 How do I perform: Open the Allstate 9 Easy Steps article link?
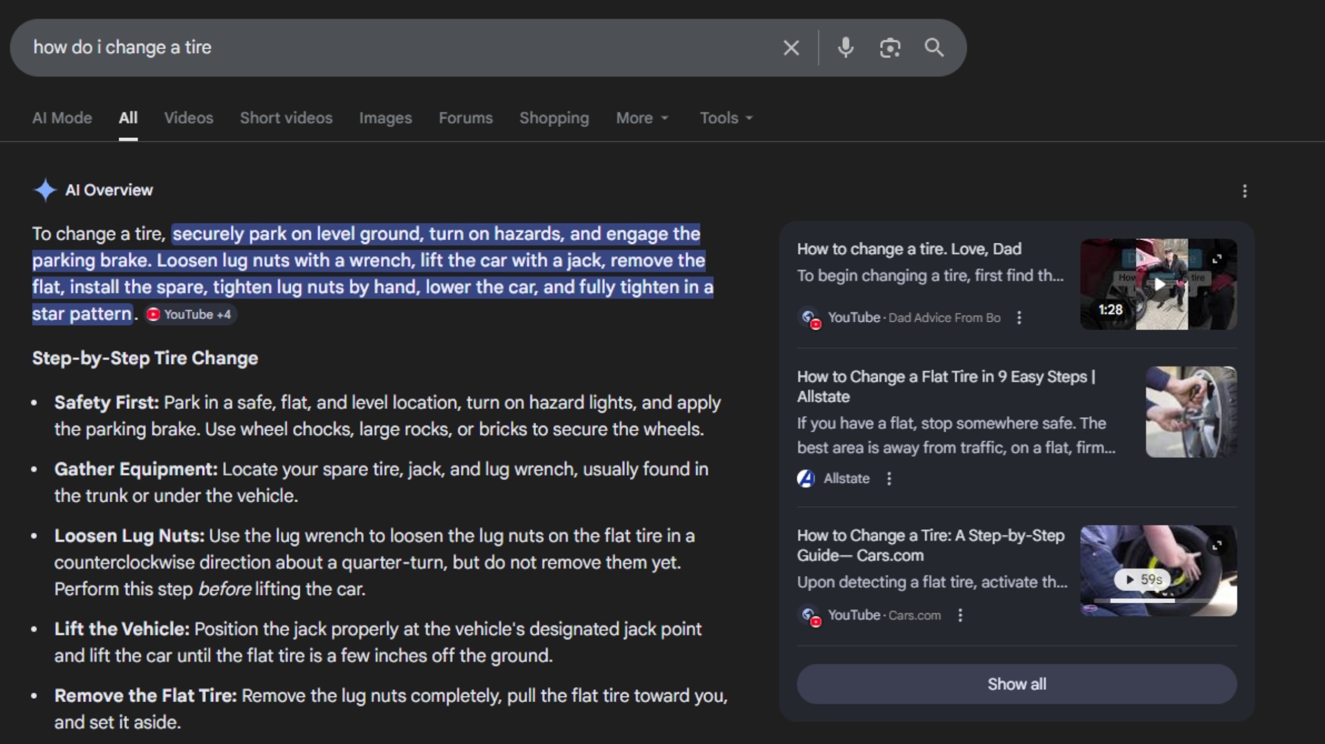tap(945, 386)
